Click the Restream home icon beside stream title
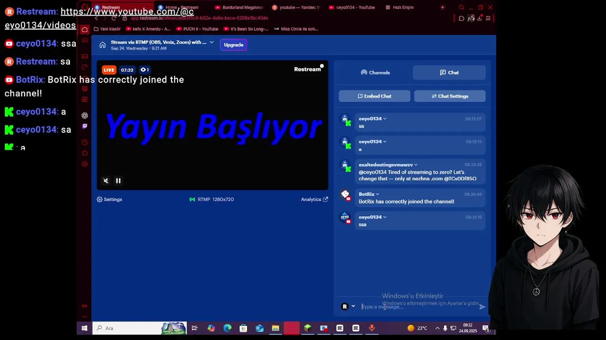This screenshot has width=606, height=340. pyautogui.click(x=102, y=45)
